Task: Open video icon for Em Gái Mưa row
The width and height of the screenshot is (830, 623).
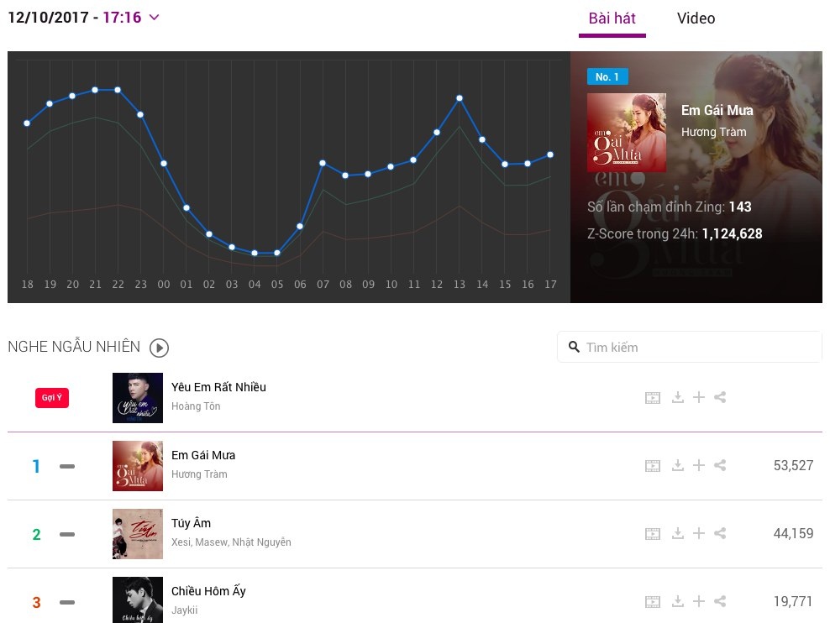Action: (653, 466)
